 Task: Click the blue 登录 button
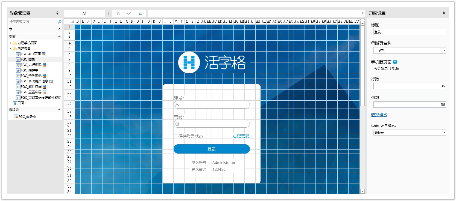(212, 149)
